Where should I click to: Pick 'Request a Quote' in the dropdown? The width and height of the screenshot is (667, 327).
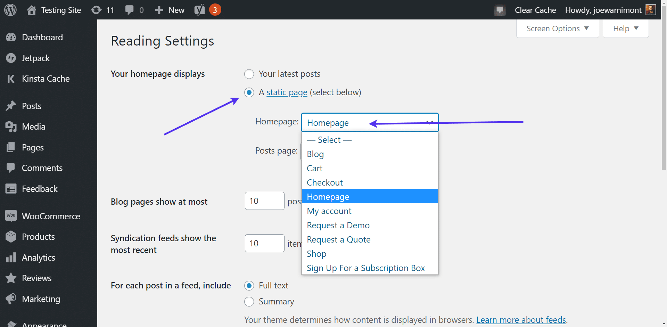point(338,239)
